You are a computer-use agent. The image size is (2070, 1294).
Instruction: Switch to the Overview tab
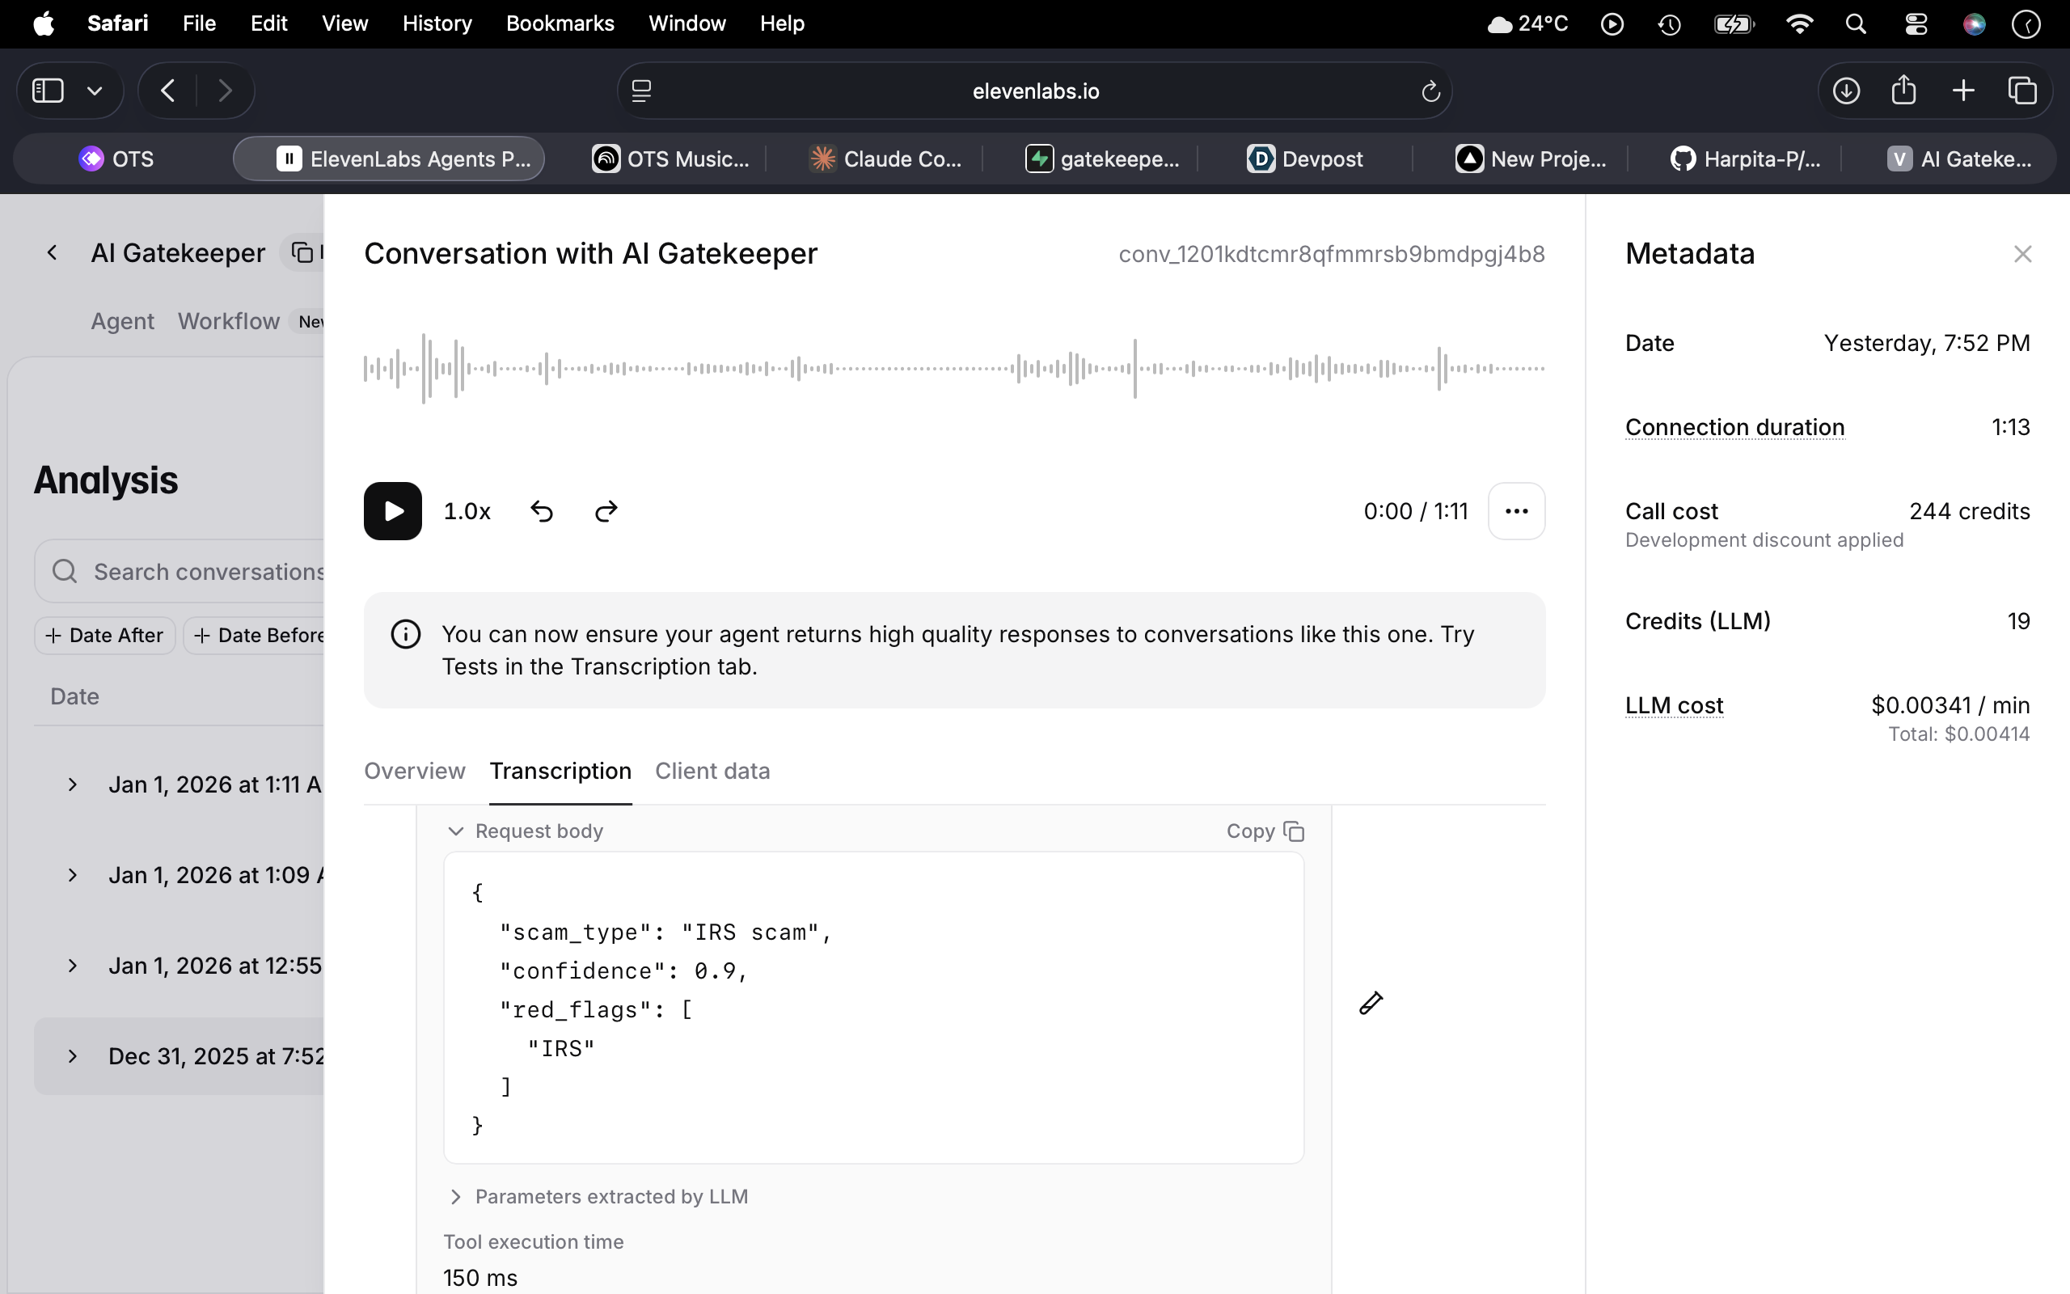click(x=415, y=771)
